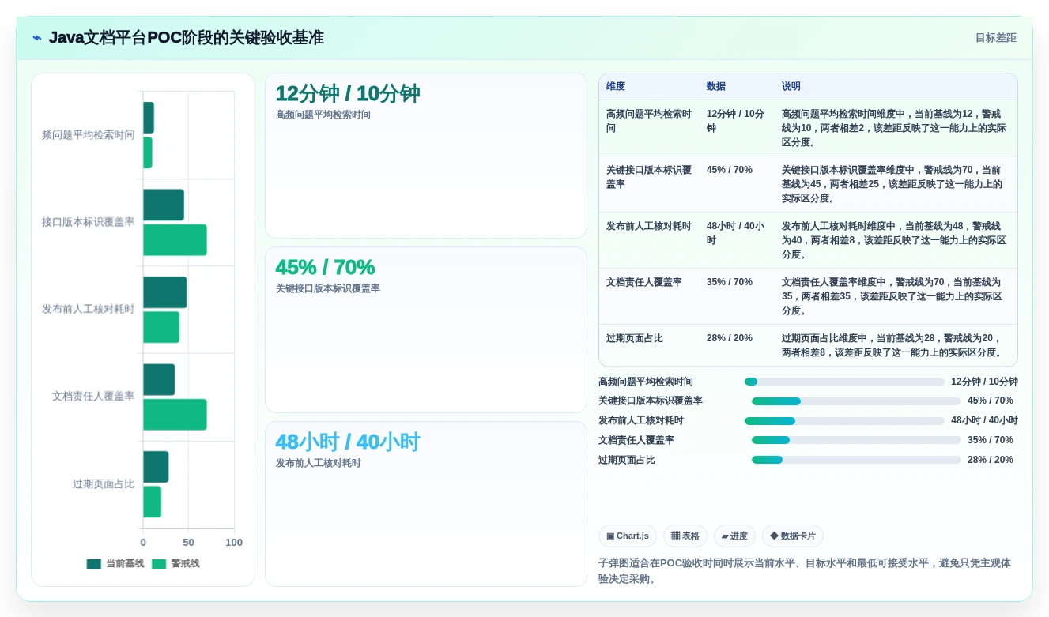Click the 过期页面占比 chart axis label

(x=104, y=484)
